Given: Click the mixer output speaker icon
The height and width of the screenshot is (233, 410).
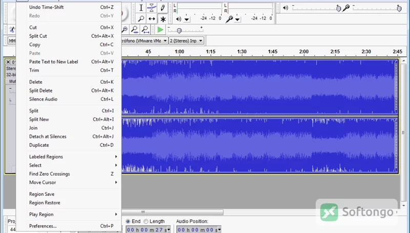Looking at the screenshot, I should [x=285, y=8].
